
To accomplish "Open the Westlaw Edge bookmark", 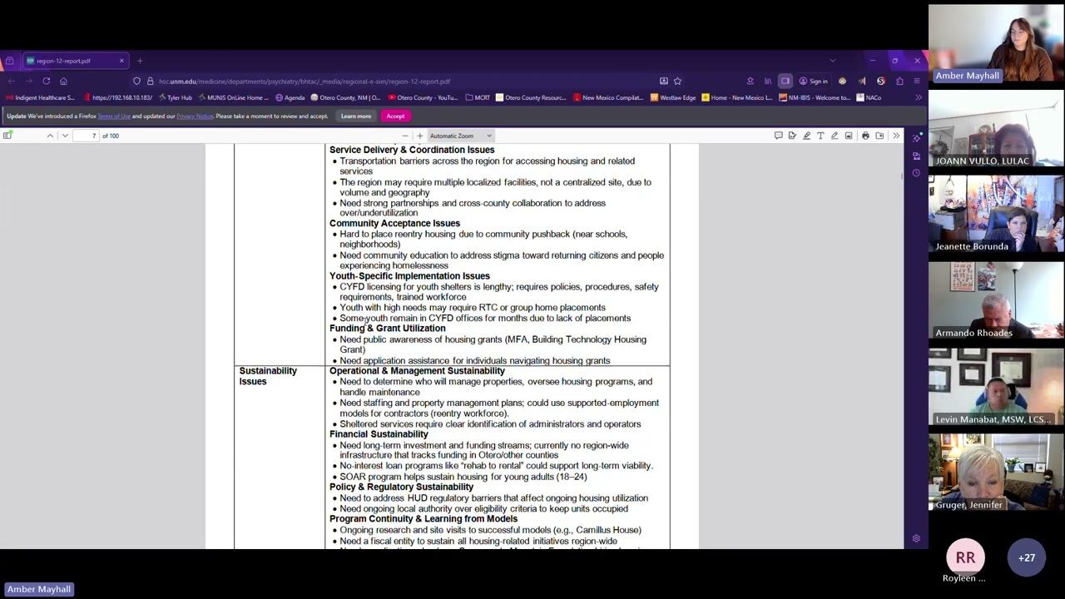I will click(673, 98).
